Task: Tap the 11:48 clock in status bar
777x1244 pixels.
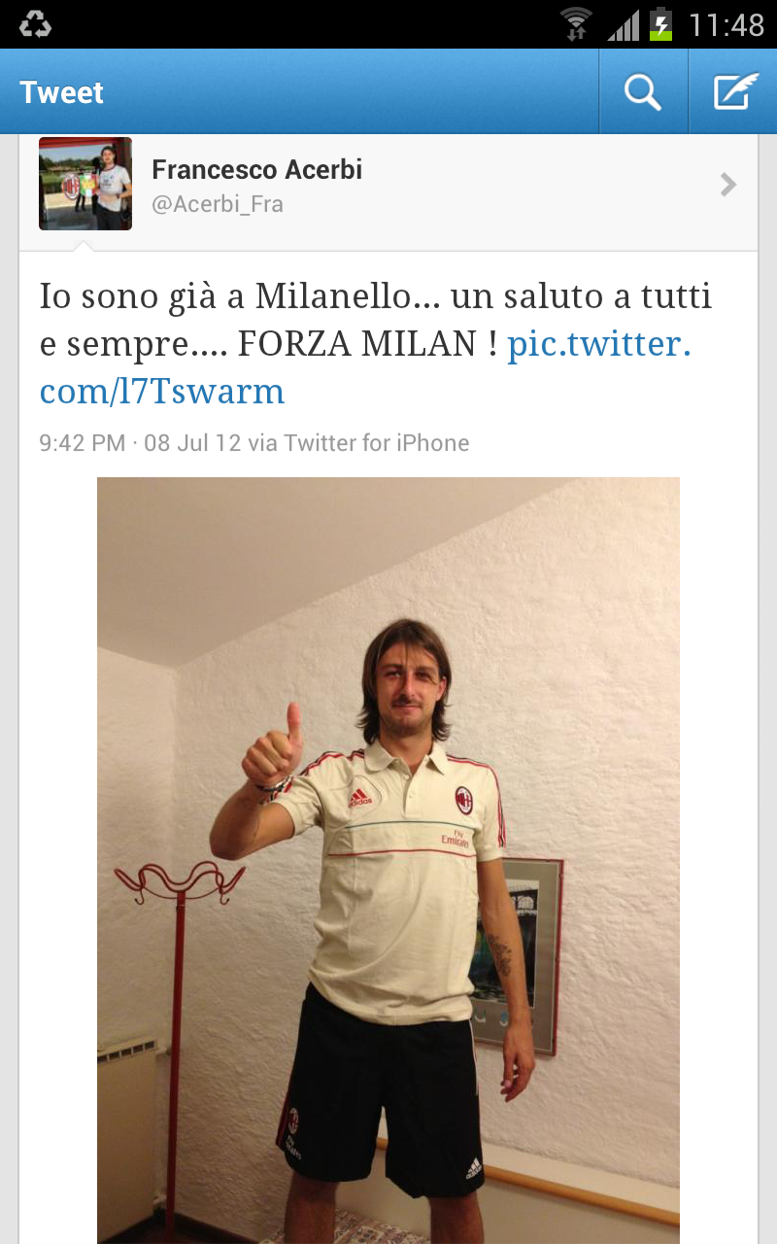Action: [726, 24]
